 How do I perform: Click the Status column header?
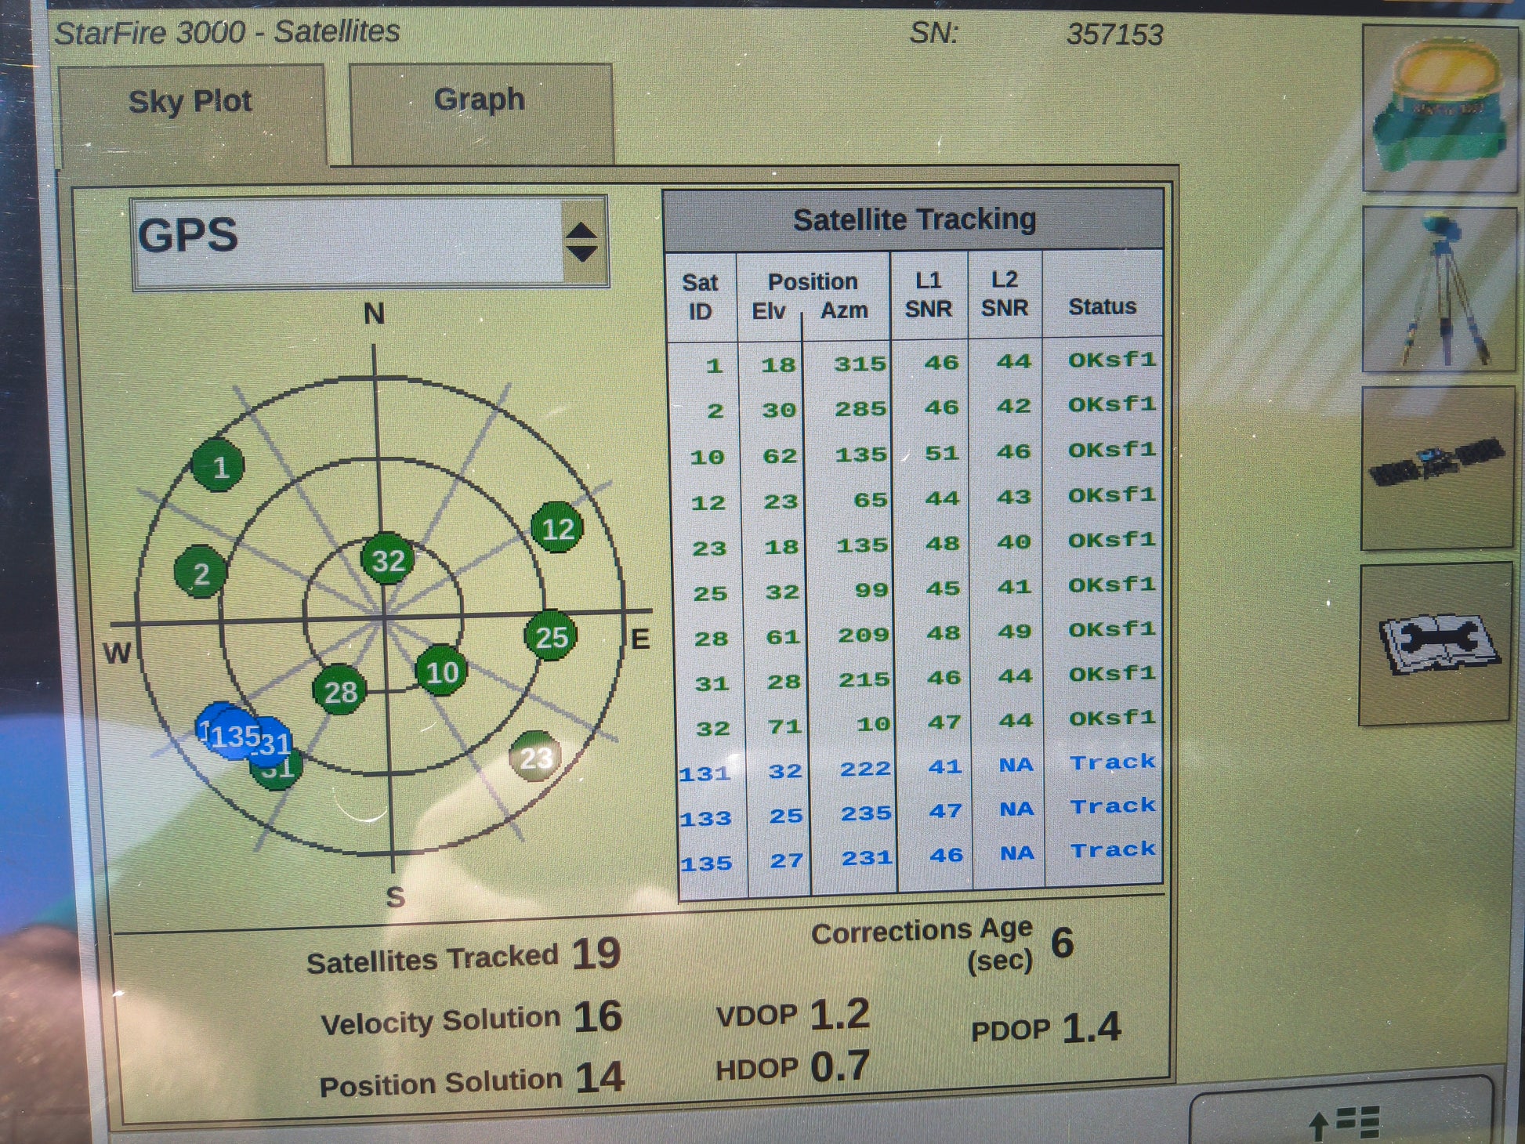[1102, 306]
